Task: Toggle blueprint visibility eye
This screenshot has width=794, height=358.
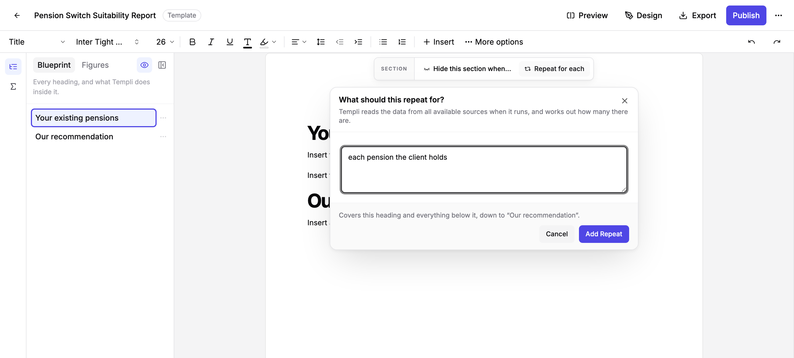Action: 144,65
